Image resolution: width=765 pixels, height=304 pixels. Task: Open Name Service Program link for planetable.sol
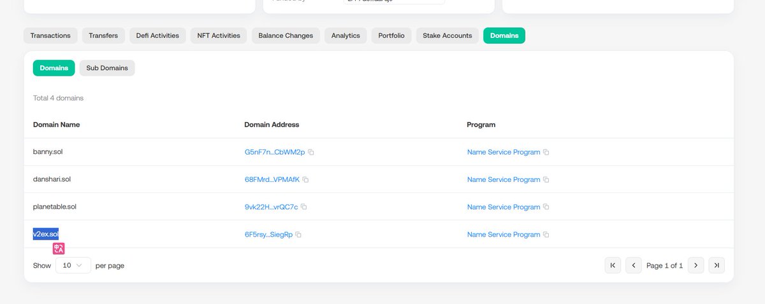click(504, 207)
